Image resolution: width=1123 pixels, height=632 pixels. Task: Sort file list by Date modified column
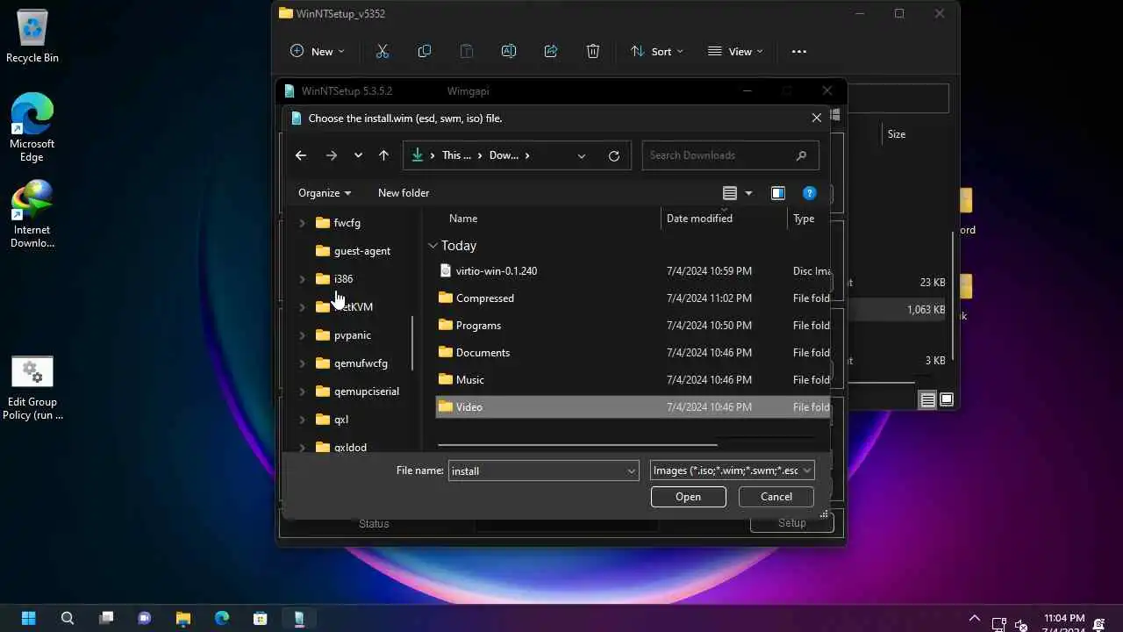(x=699, y=219)
